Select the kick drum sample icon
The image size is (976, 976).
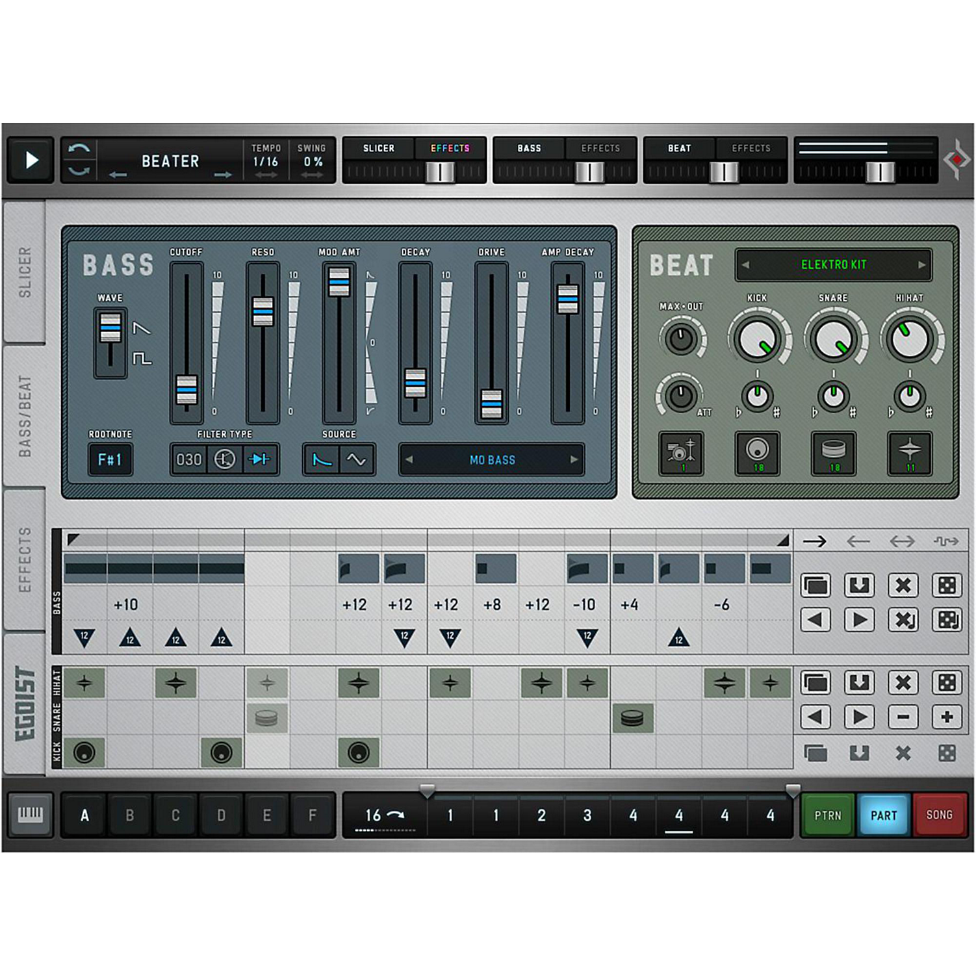click(757, 453)
